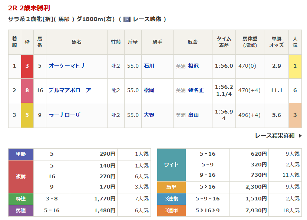View jockey 松岡 details
The width and height of the screenshot is (307, 220).
coord(149,90)
